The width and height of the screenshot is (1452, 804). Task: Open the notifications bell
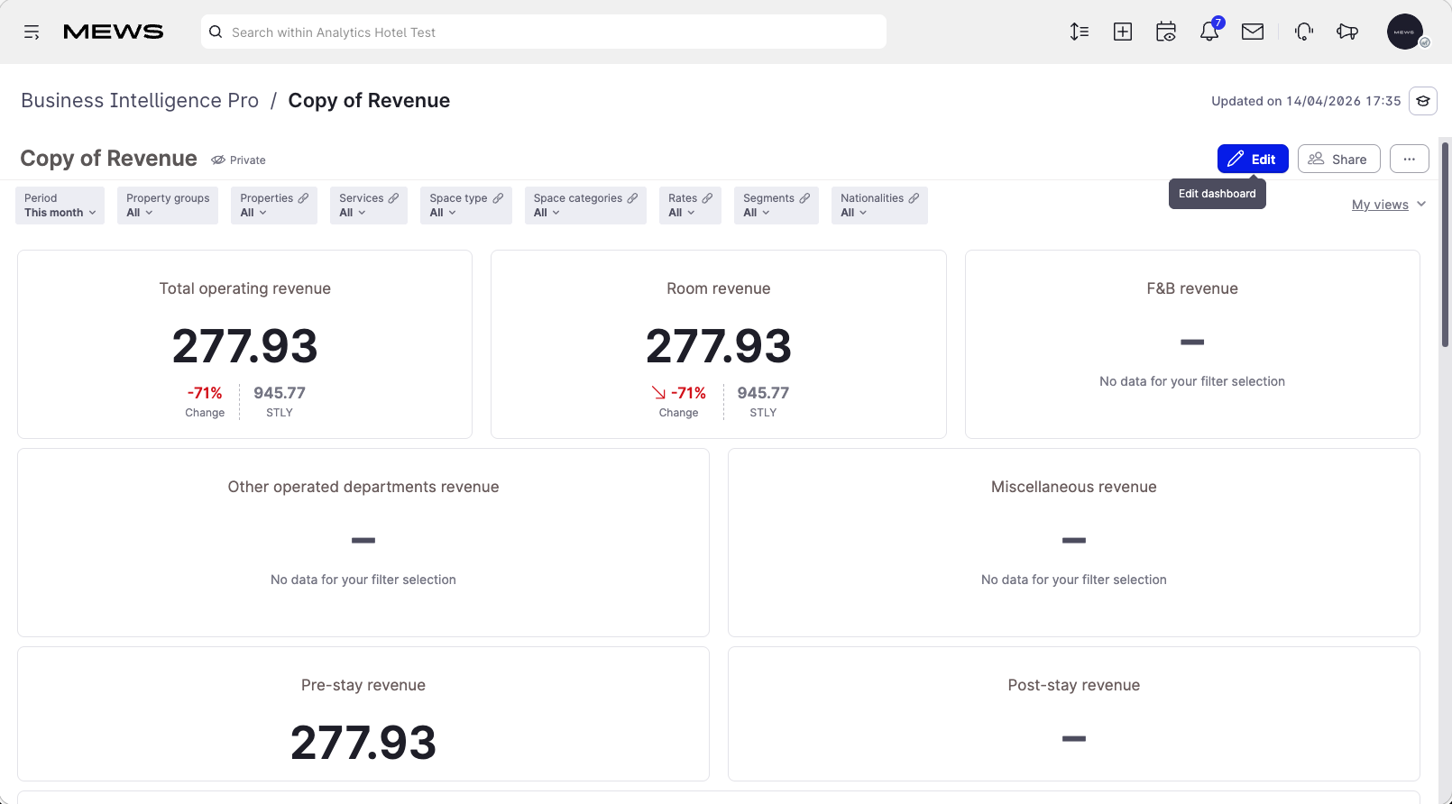pos(1209,32)
